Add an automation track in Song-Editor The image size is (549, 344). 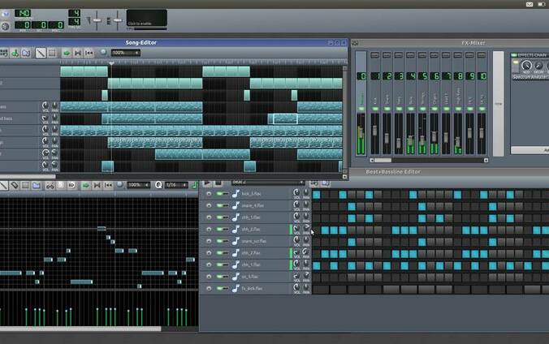click(26, 54)
